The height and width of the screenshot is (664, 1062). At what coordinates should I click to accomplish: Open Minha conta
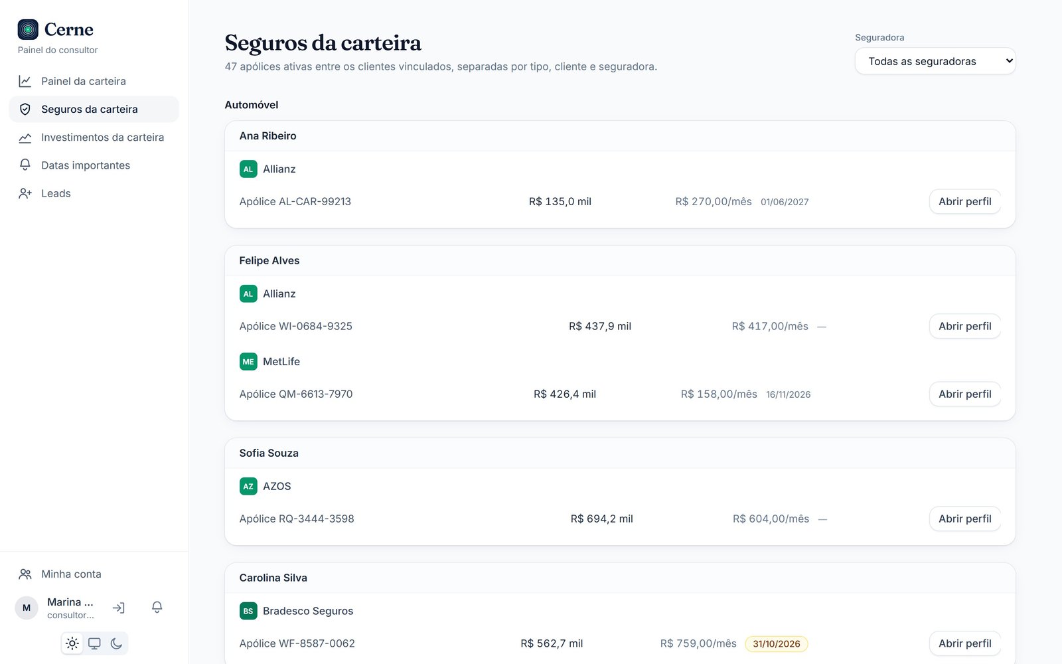tap(94, 574)
